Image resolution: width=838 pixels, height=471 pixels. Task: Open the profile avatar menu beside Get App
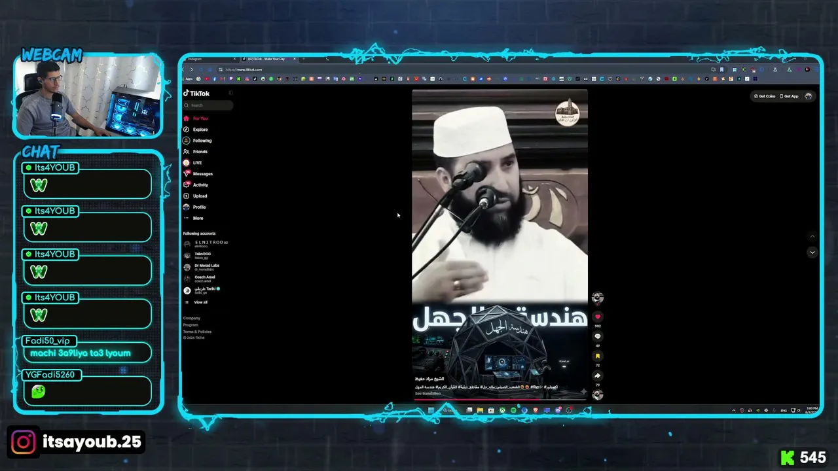click(x=809, y=96)
